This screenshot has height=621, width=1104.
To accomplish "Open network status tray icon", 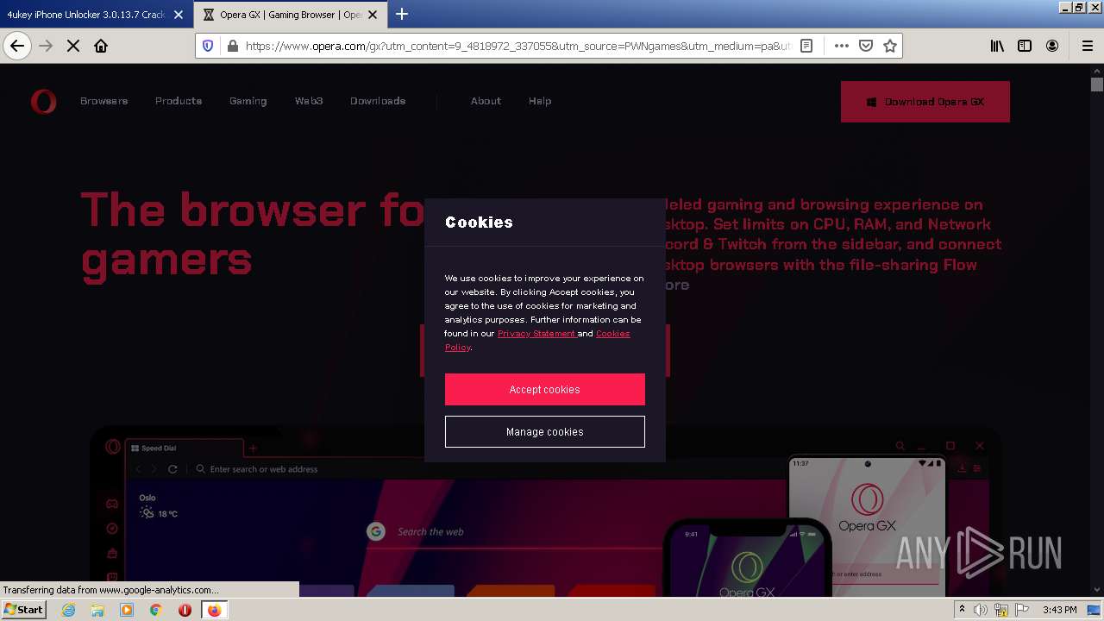I will pyautogui.click(x=1001, y=610).
